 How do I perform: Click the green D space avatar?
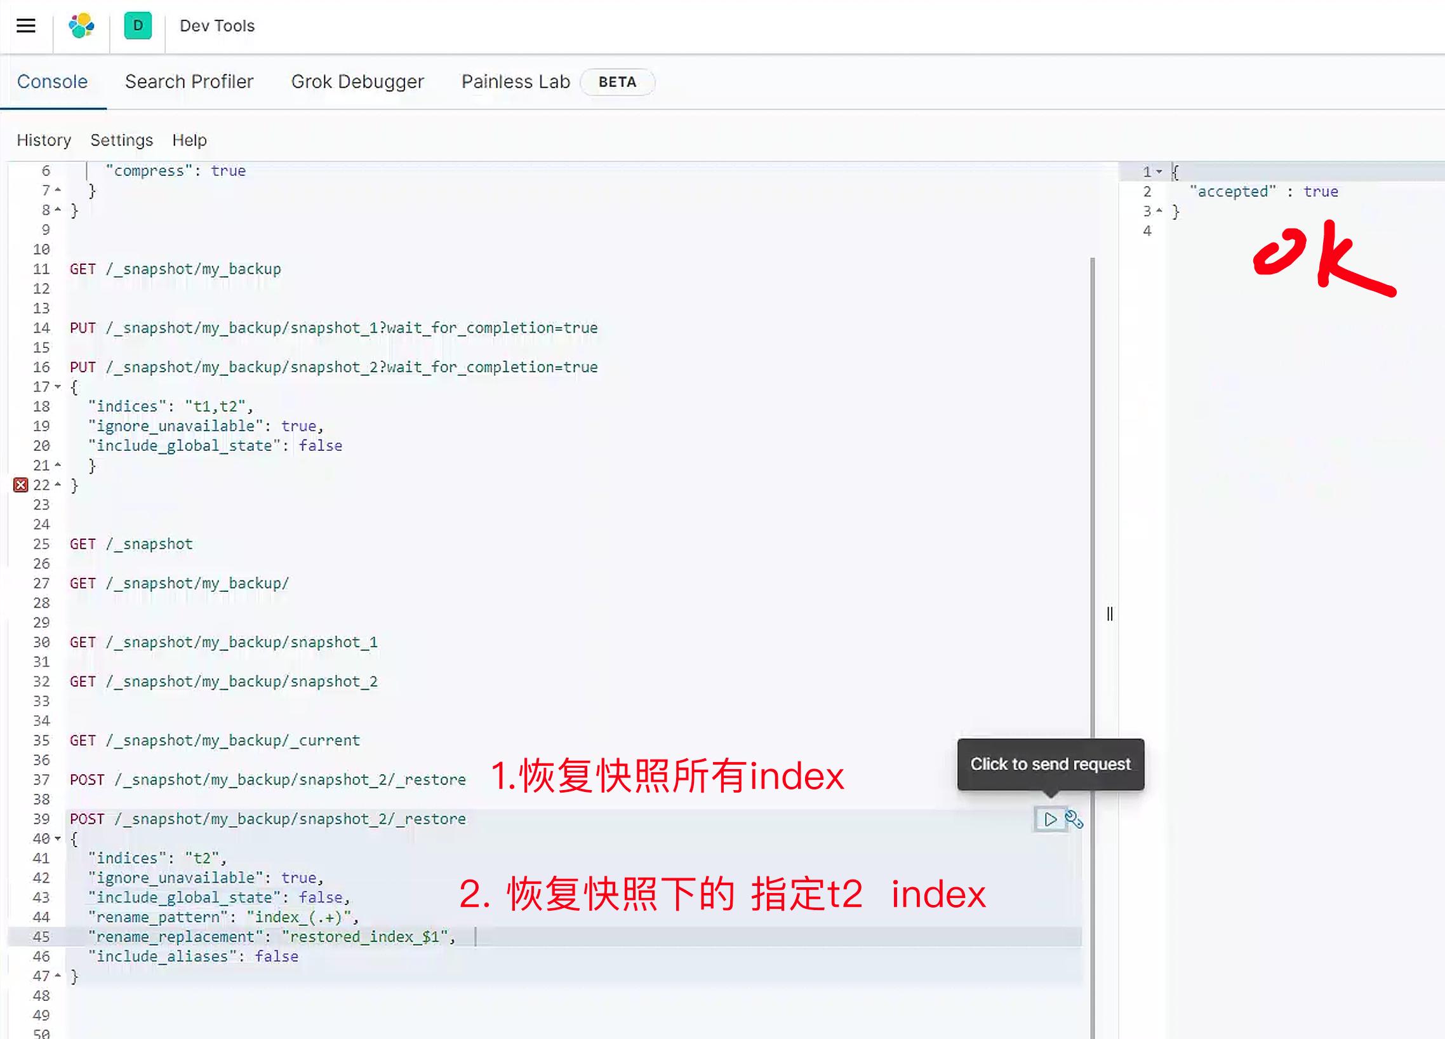pyautogui.click(x=138, y=26)
